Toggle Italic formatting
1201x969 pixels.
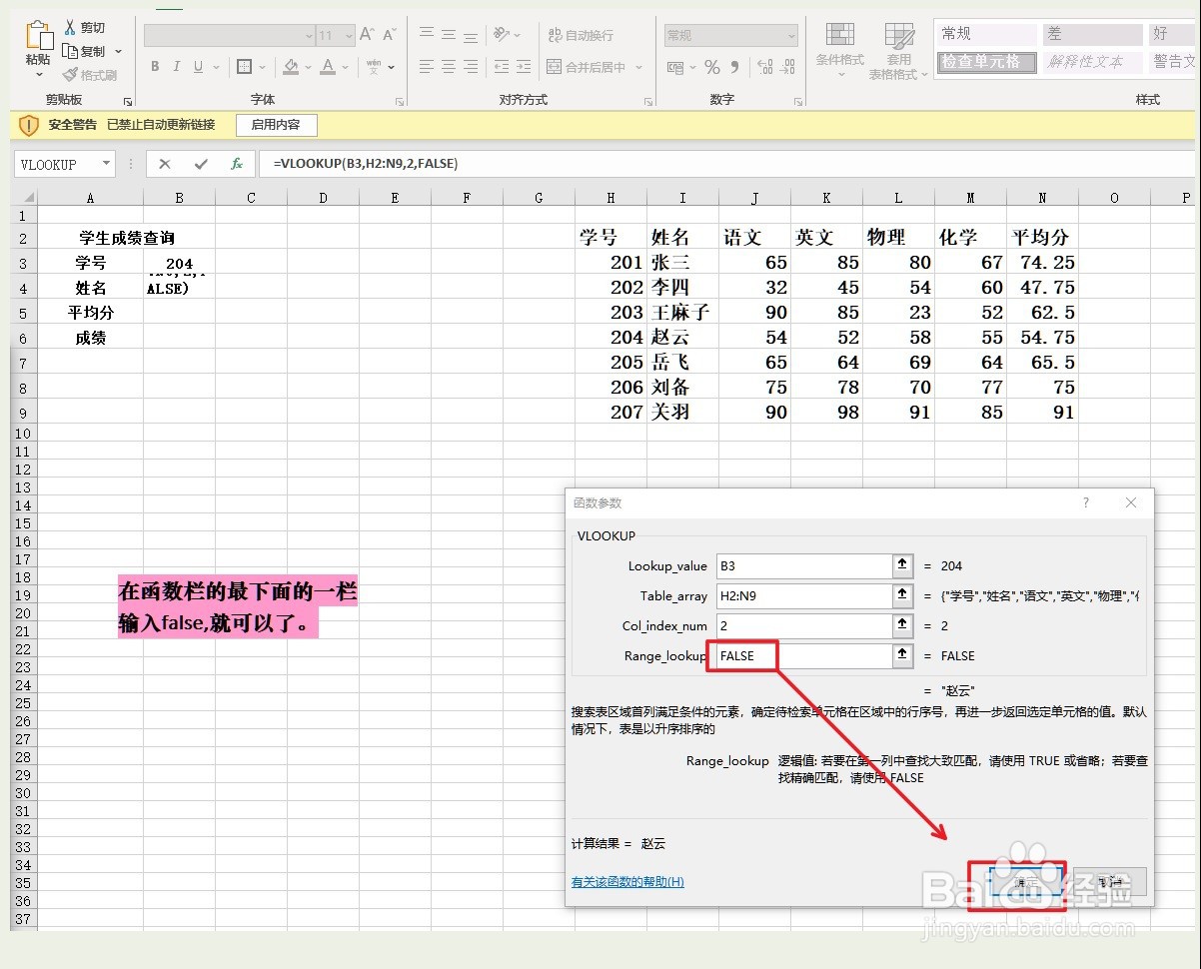(x=177, y=67)
